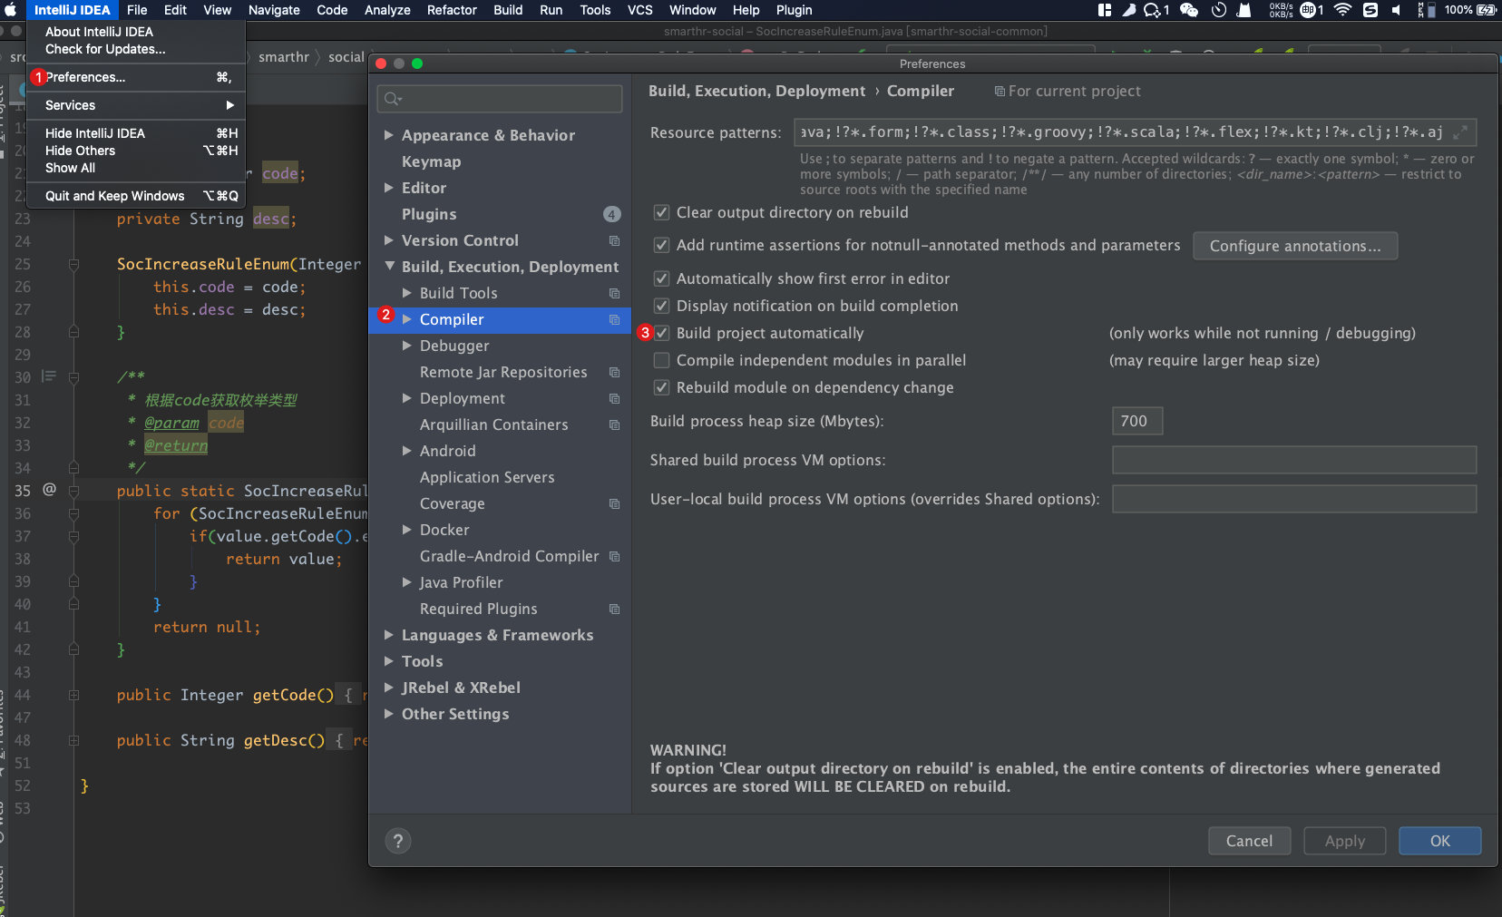Image resolution: width=1502 pixels, height=917 pixels.
Task: Expand the Editor settings section
Action: pos(389,188)
